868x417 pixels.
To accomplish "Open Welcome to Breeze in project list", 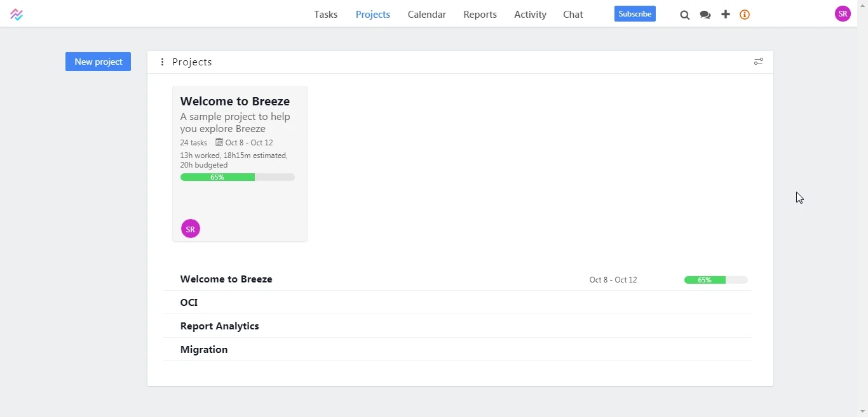I will coord(226,279).
